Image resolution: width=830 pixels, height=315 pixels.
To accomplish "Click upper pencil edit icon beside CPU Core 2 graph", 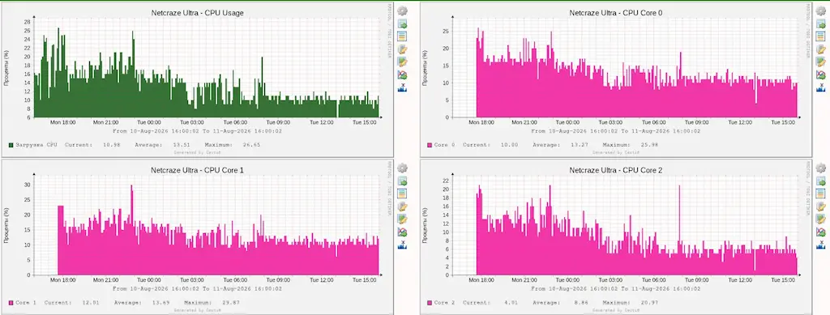I will pyautogui.click(x=821, y=206).
